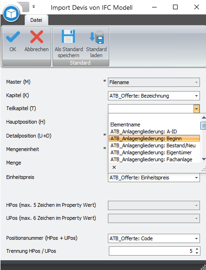Select ATB_Anlagengliederung: Beginn list entry
Viewport: 206px width, 270px height.
(x=154, y=138)
